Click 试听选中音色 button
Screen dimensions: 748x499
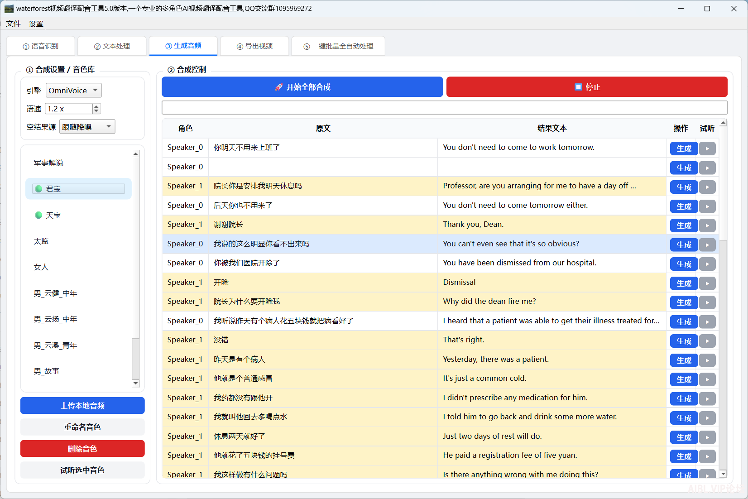[82, 470]
